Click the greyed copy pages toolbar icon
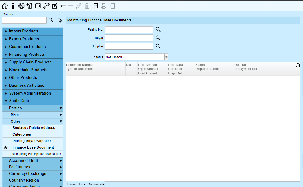Screen dimensions: 303x187 (x=112, y=6)
